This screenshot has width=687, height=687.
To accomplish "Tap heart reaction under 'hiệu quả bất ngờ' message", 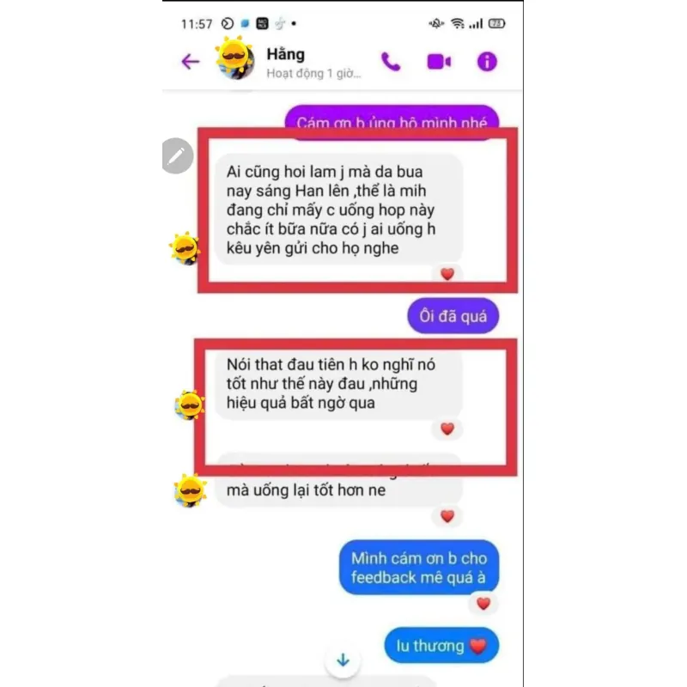I will (x=447, y=429).
